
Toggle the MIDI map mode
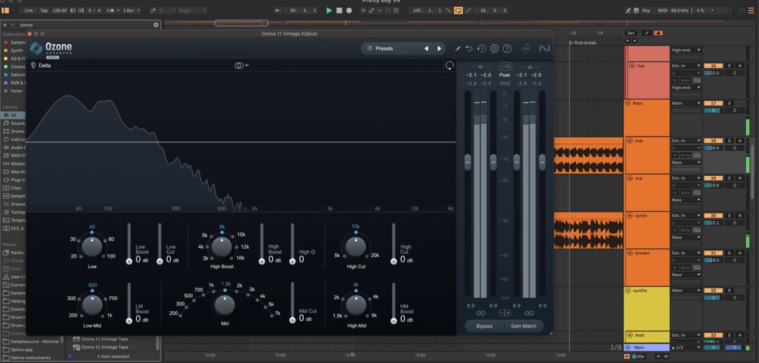[663, 11]
